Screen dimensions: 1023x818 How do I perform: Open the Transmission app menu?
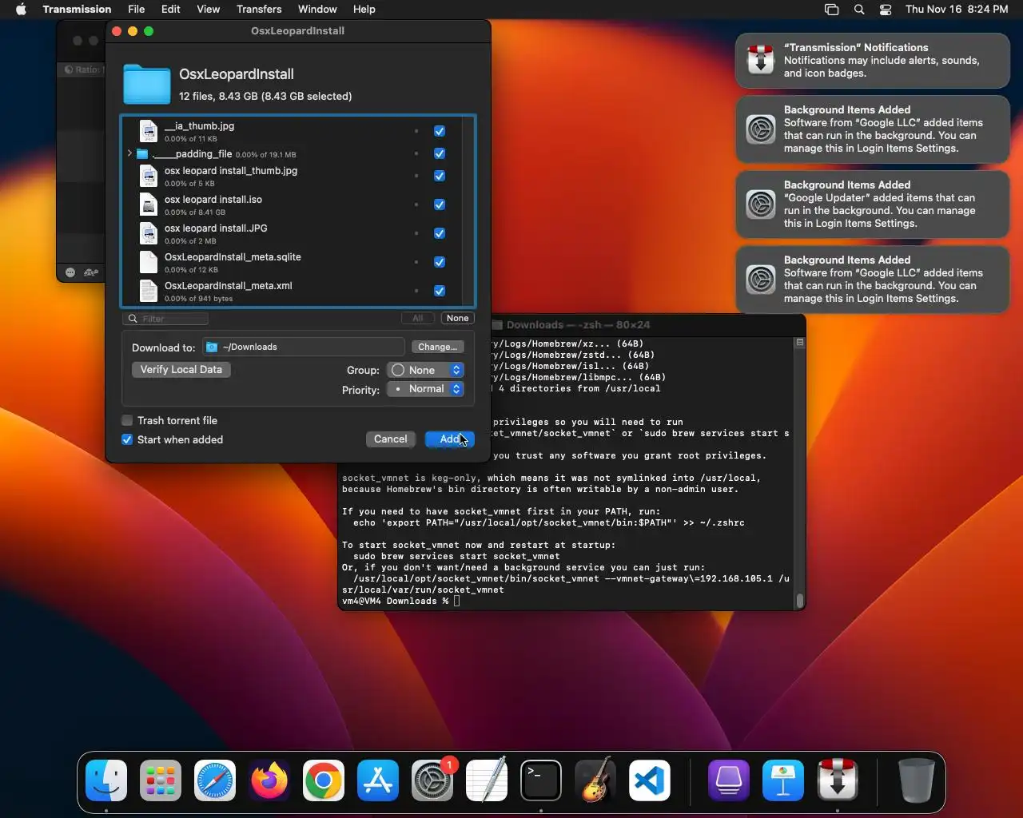tap(77, 10)
